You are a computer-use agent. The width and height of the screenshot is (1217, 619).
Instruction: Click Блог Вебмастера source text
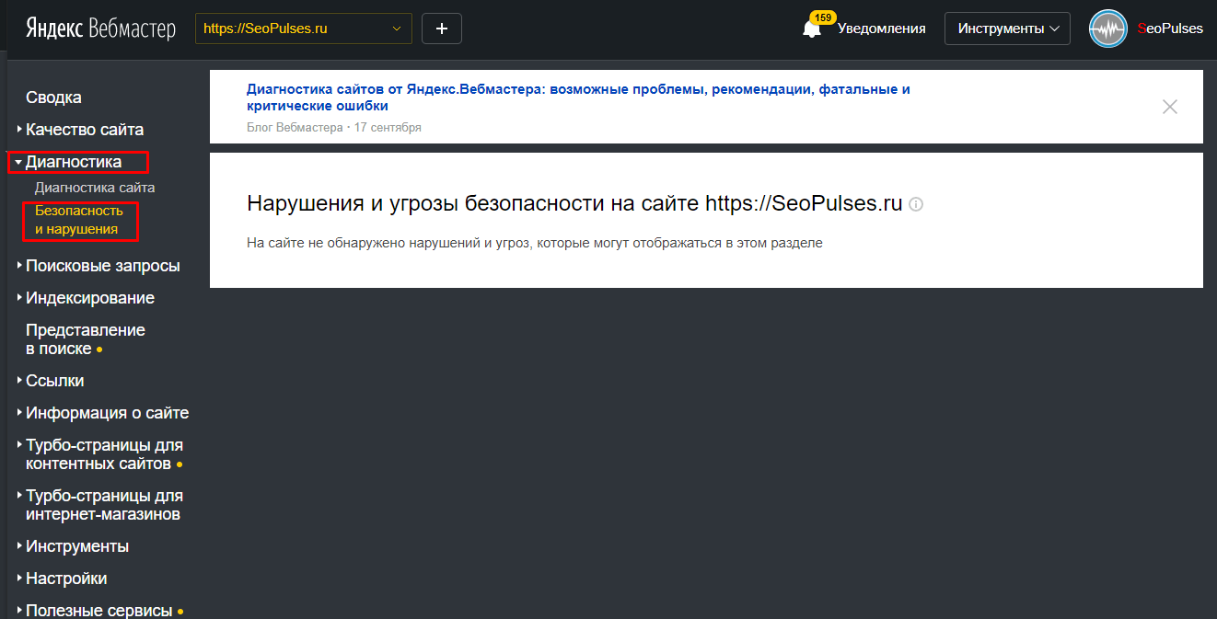(x=295, y=128)
